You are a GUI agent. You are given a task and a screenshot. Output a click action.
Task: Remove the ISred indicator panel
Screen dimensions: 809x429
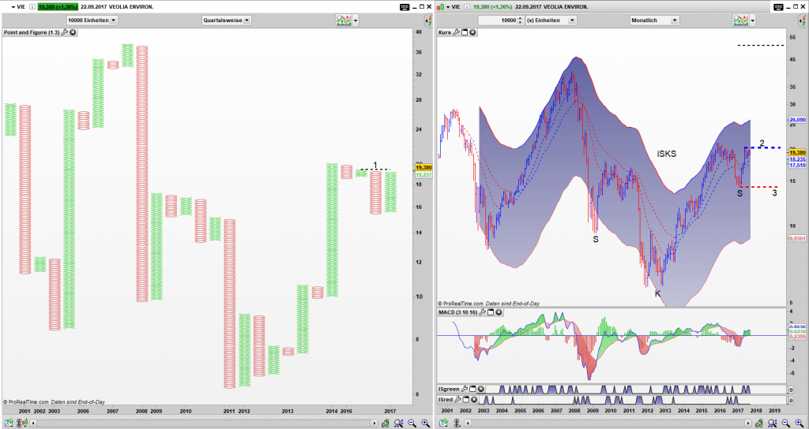click(x=475, y=400)
